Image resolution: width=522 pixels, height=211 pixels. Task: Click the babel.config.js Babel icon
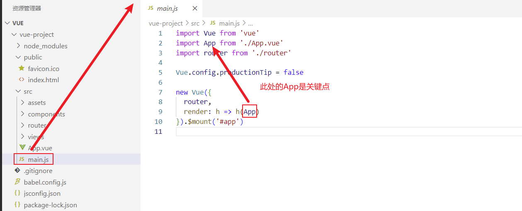17,182
